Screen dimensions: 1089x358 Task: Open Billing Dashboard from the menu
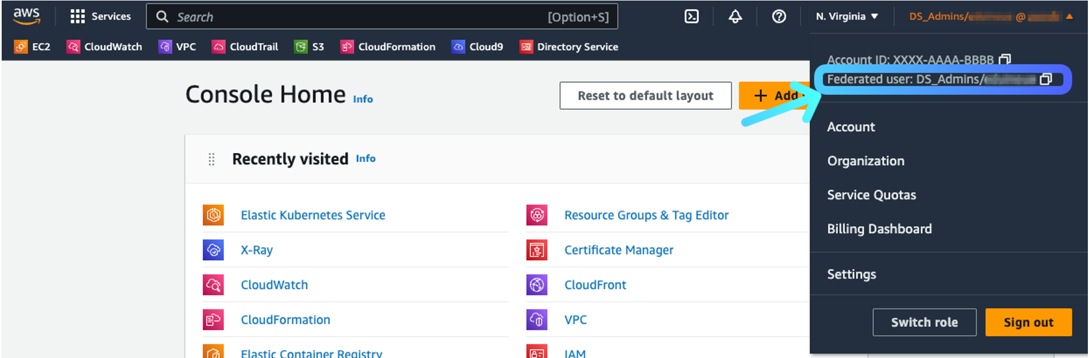pos(879,229)
